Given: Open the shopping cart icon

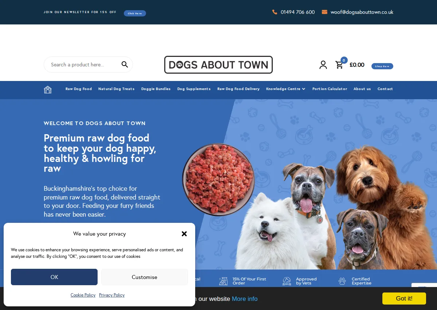Looking at the screenshot, I should click(x=339, y=65).
